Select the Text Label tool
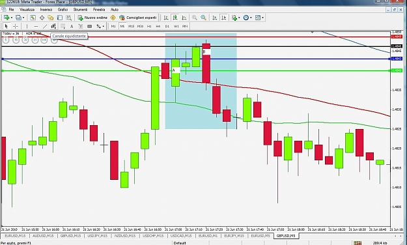The image size is (407, 245). tap(81, 26)
